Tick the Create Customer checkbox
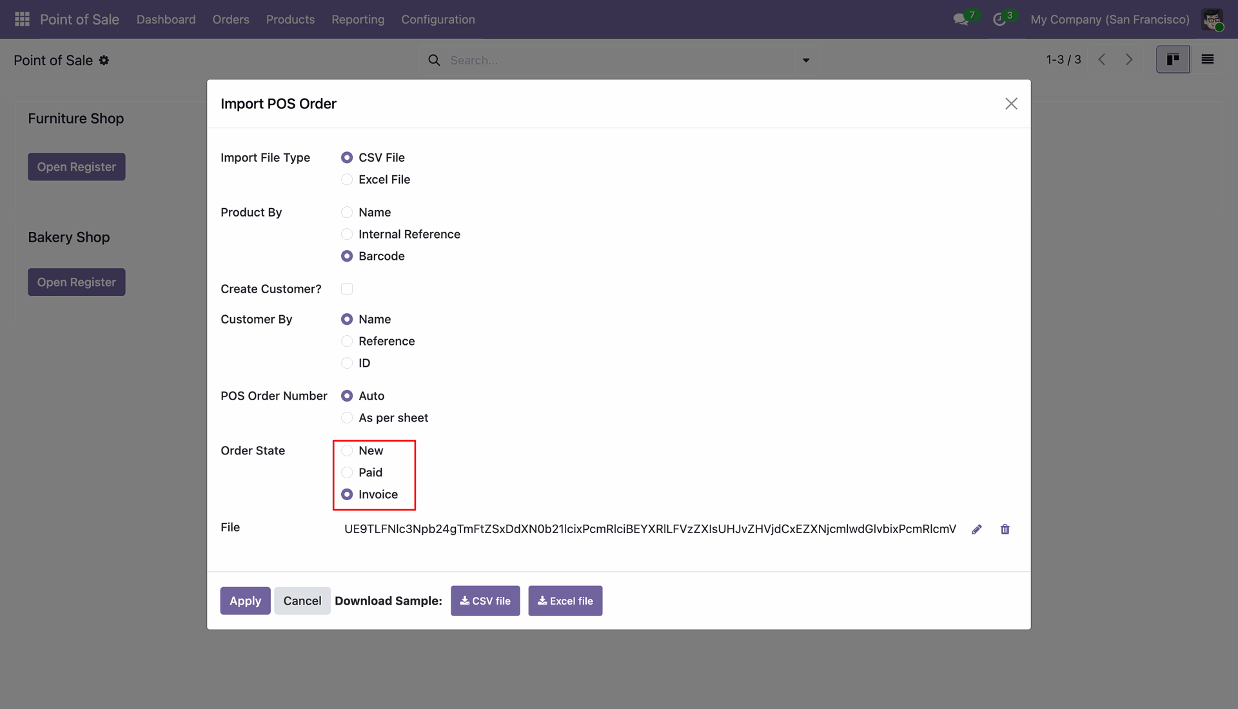Screen dimensions: 1238x709 click(x=347, y=289)
